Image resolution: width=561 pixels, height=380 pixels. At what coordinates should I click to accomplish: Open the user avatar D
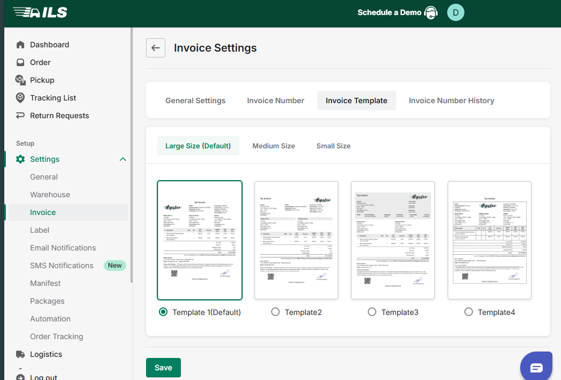coord(455,12)
